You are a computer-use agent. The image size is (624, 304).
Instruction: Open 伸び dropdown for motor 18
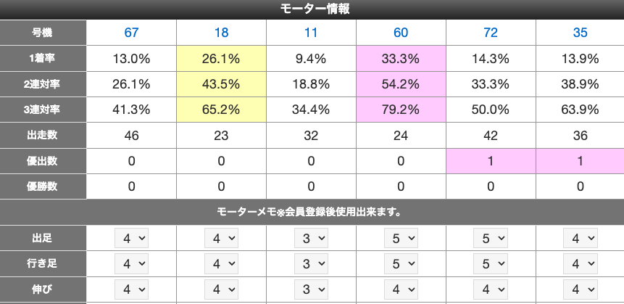click(x=221, y=290)
